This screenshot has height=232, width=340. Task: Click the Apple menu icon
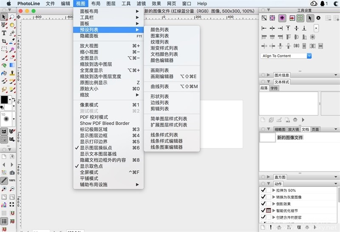click(x=8, y=3)
